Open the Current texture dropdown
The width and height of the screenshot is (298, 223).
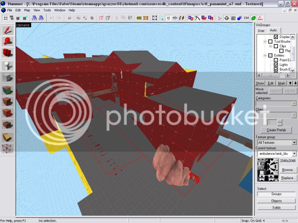294,153
